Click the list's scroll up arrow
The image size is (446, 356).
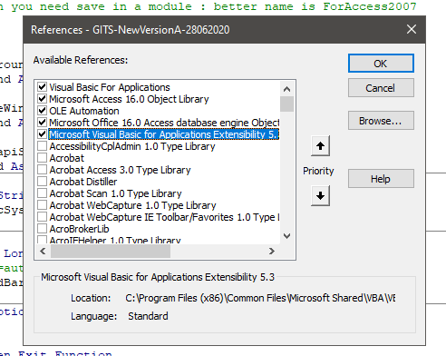(286, 89)
